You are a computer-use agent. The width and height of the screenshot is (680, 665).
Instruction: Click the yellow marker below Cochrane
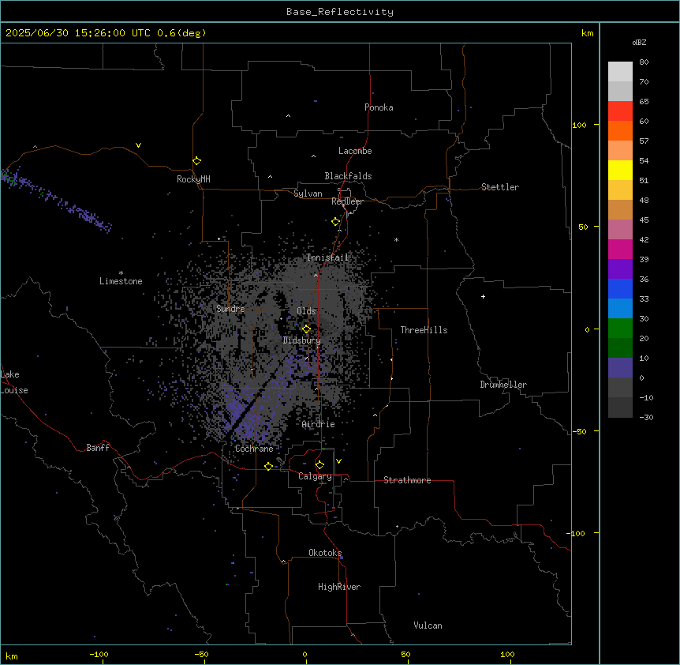[x=268, y=466]
